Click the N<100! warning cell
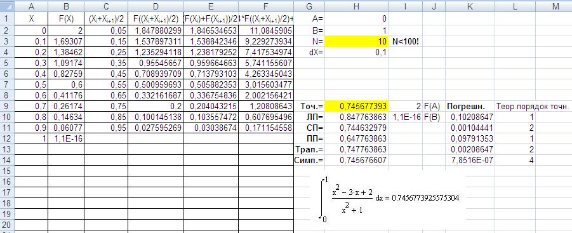 click(x=406, y=41)
